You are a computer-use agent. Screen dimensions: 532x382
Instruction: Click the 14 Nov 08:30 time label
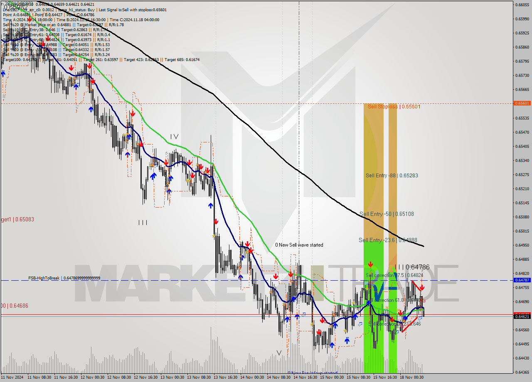(x=279, y=377)
